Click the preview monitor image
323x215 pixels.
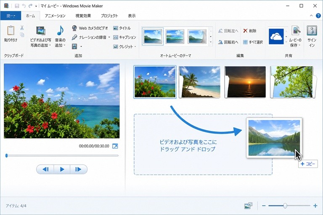click(x=61, y=101)
